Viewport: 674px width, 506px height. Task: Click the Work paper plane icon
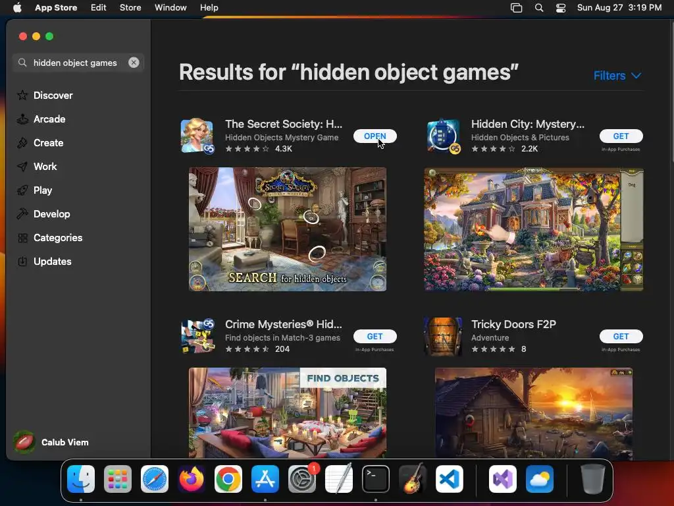22,167
